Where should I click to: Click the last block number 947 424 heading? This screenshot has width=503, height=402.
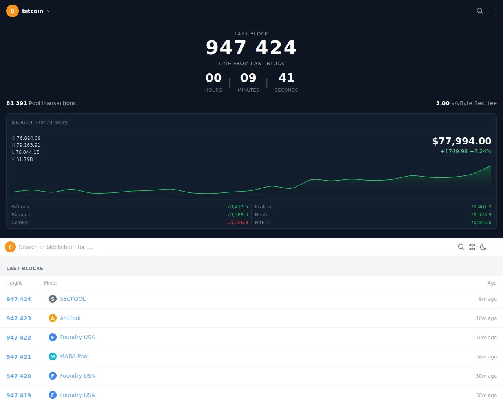[x=251, y=48]
